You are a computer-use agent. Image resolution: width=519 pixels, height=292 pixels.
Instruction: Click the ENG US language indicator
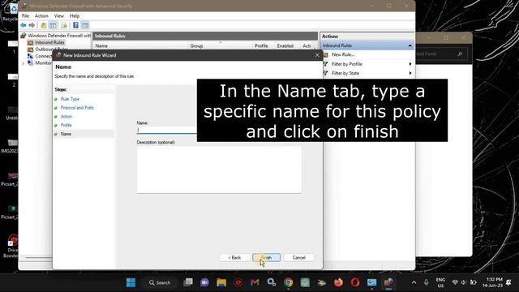[440, 283]
